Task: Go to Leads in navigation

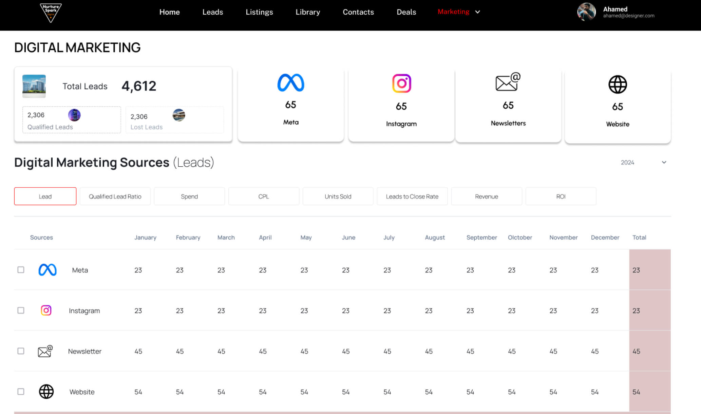Action: pyautogui.click(x=213, y=12)
